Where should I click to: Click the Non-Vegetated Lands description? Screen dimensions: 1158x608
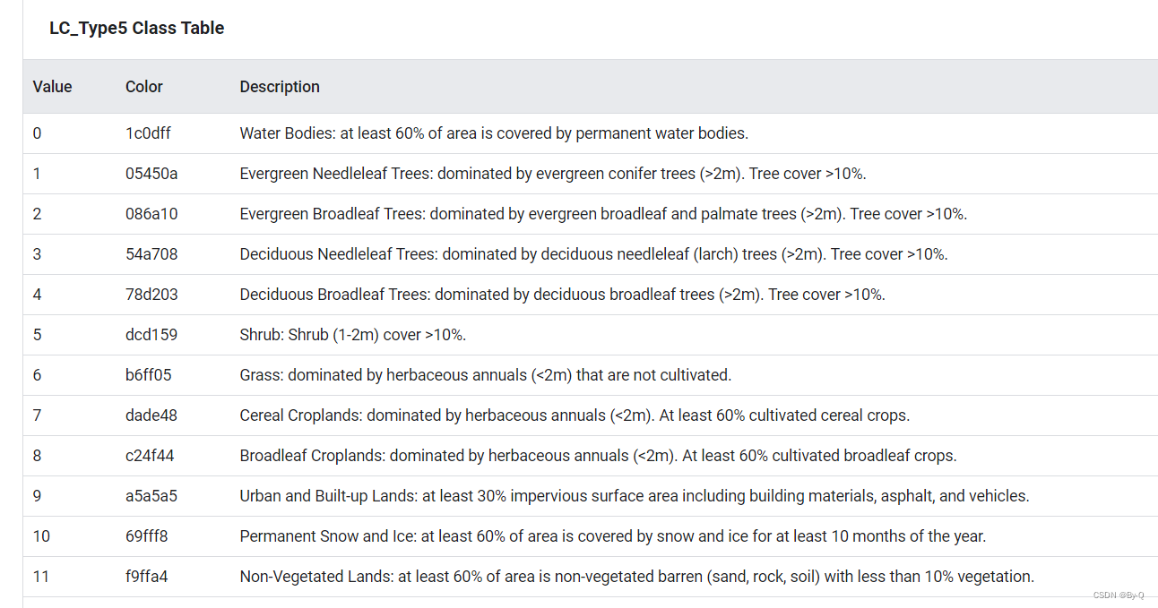click(x=637, y=577)
